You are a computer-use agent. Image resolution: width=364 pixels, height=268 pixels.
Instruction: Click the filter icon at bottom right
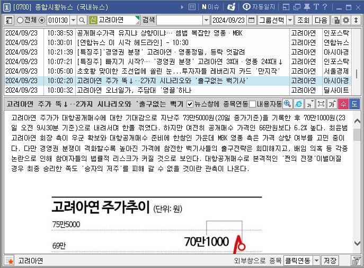356,261
